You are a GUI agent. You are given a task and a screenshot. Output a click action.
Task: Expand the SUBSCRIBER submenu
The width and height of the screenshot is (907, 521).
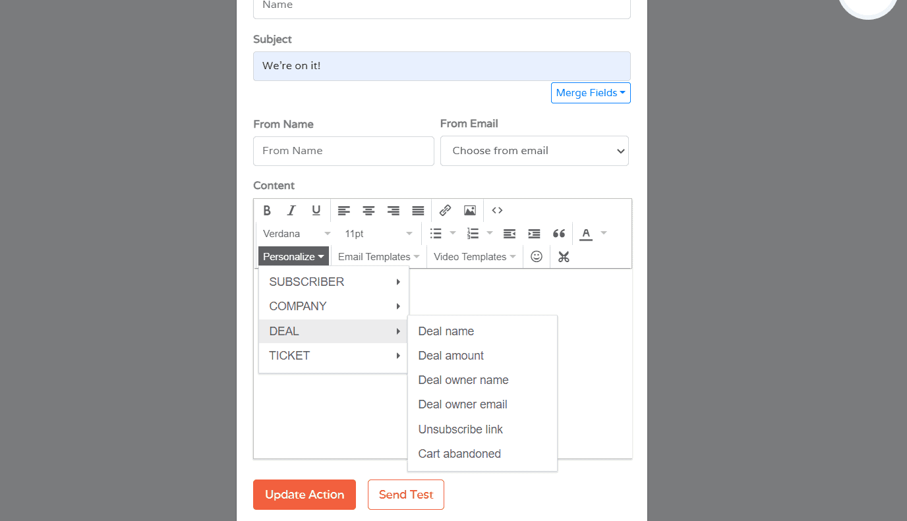(334, 282)
